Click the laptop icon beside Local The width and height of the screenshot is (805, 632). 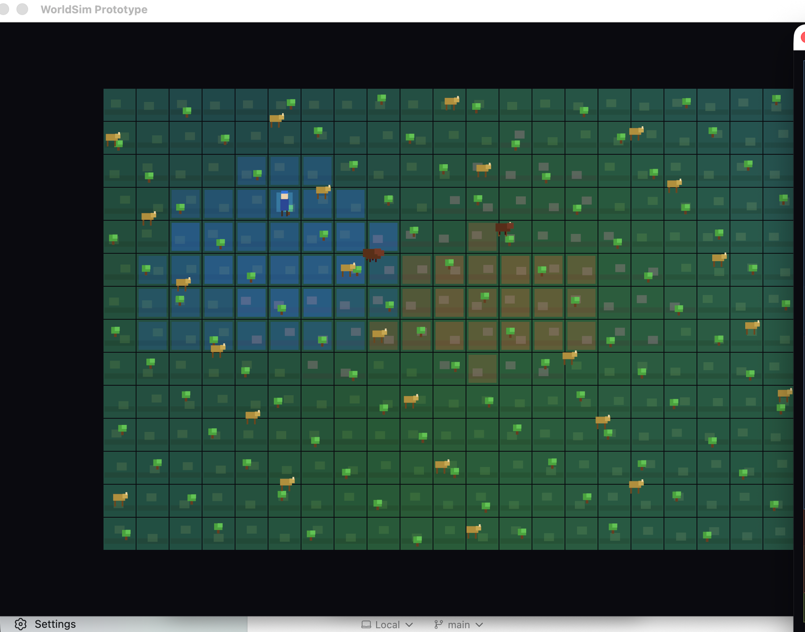click(x=367, y=624)
